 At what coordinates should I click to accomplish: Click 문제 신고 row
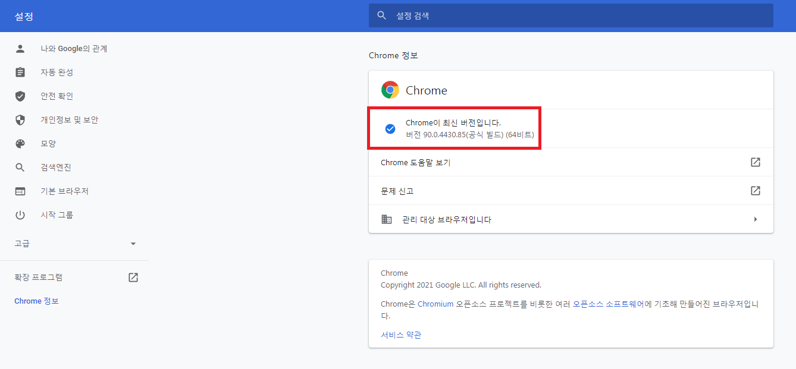click(x=571, y=191)
